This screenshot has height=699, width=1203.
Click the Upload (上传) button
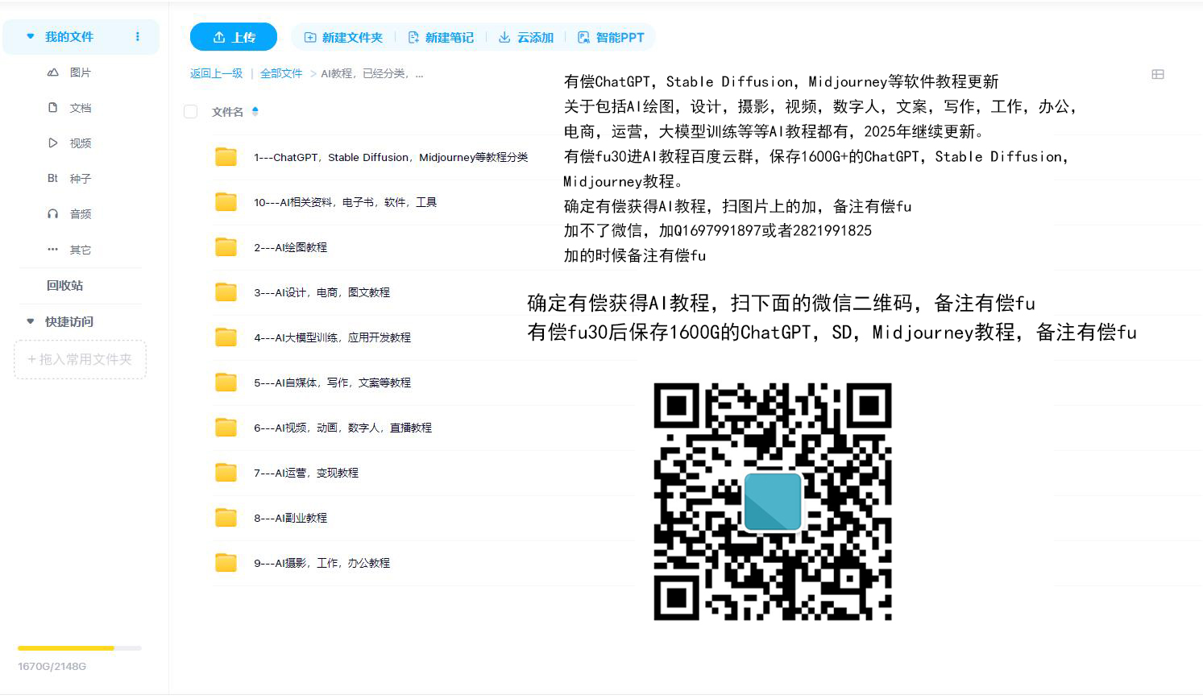pyautogui.click(x=234, y=37)
